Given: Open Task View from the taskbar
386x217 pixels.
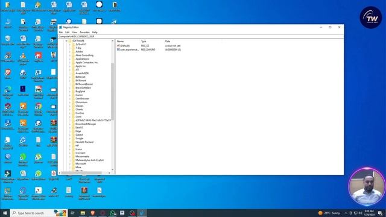Looking at the screenshot, I should [x=72, y=213].
